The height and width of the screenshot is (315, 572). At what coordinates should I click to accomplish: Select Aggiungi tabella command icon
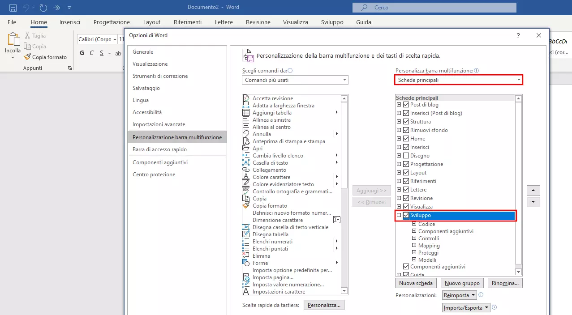[245, 112]
